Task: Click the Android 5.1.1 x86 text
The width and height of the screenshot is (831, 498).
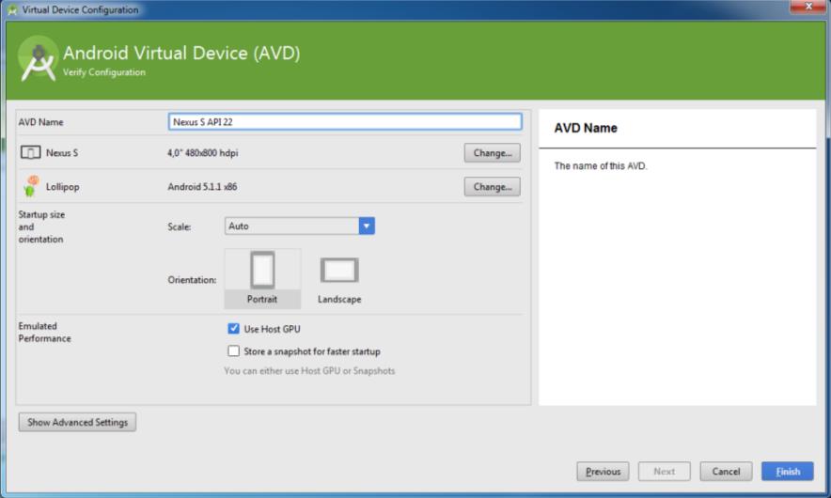Action: pyautogui.click(x=202, y=187)
